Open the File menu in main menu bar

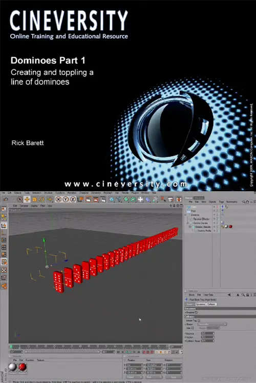3,193
